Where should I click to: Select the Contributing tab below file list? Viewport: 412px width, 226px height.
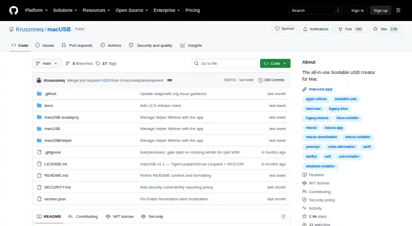point(83,217)
